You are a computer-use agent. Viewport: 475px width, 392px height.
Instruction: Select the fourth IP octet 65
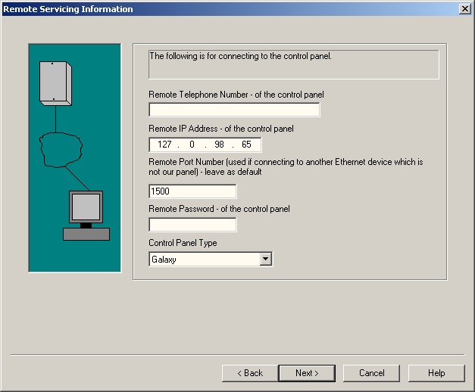click(x=246, y=145)
